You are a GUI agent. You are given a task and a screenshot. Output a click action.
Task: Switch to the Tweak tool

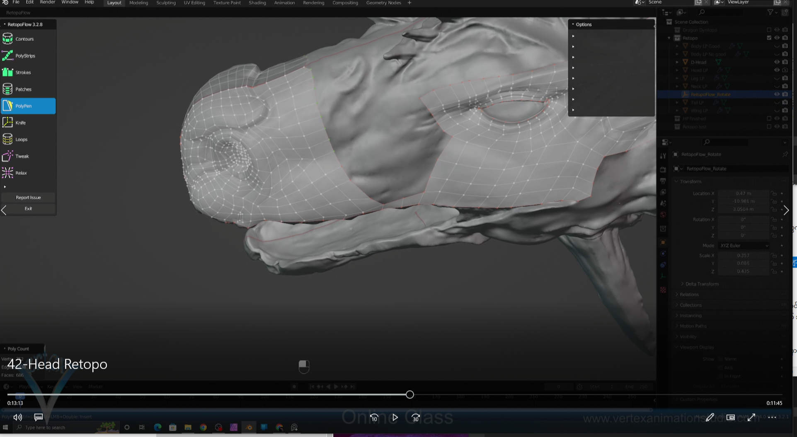(x=22, y=157)
